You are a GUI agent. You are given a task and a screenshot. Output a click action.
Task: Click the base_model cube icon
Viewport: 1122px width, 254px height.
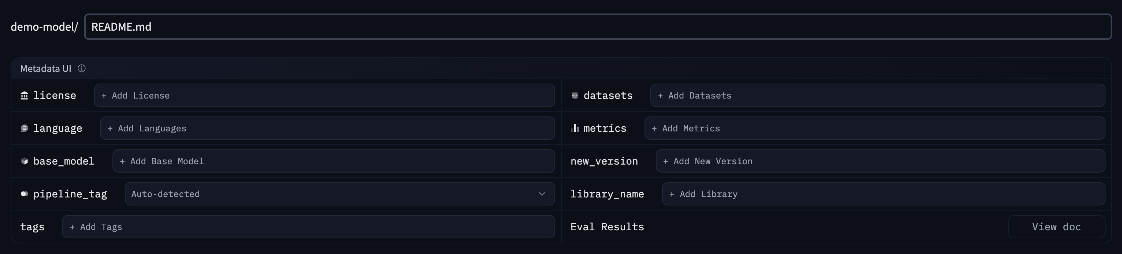tap(25, 162)
